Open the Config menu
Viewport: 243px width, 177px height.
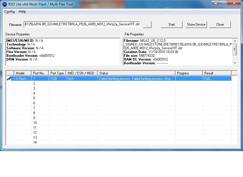[x=10, y=12]
